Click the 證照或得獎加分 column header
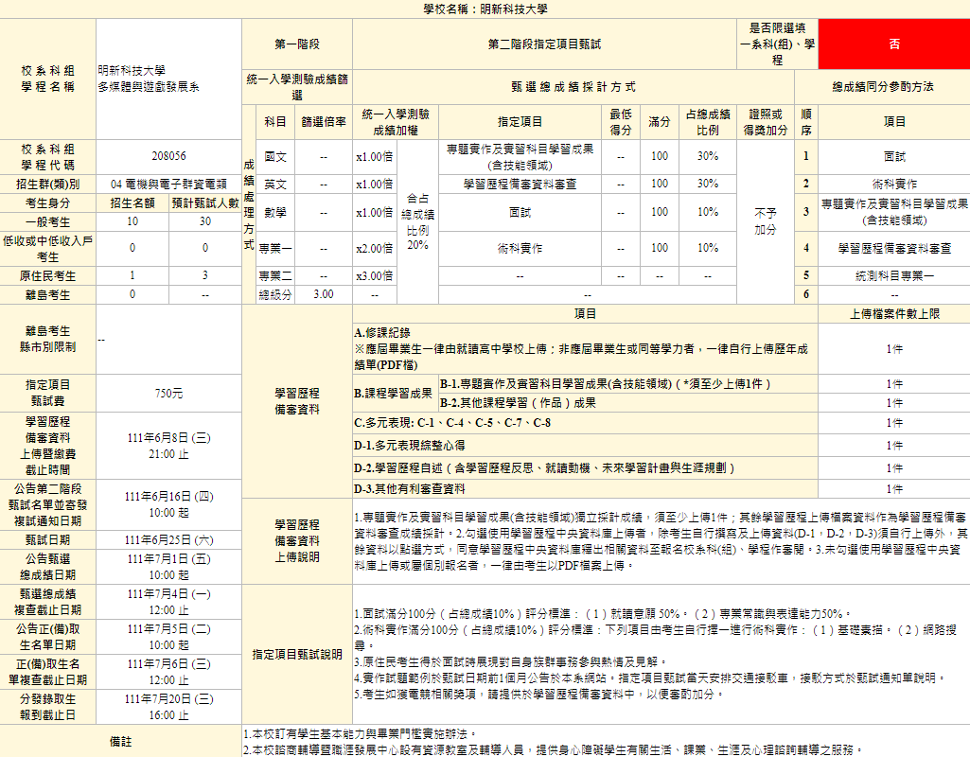 click(766, 122)
